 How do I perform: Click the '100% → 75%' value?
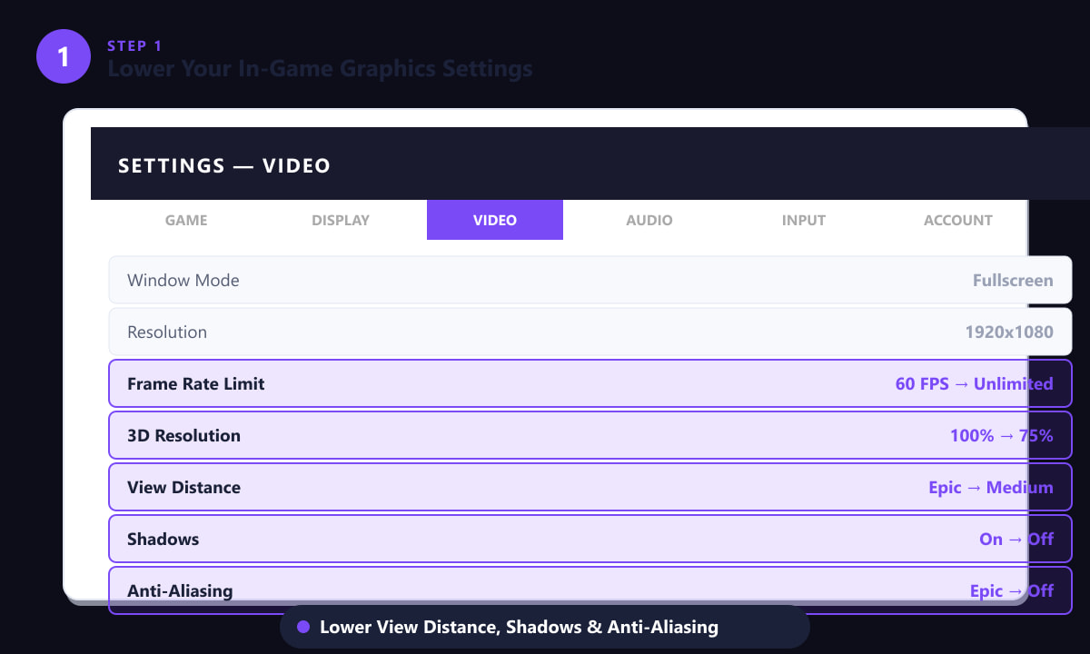[x=1002, y=435]
